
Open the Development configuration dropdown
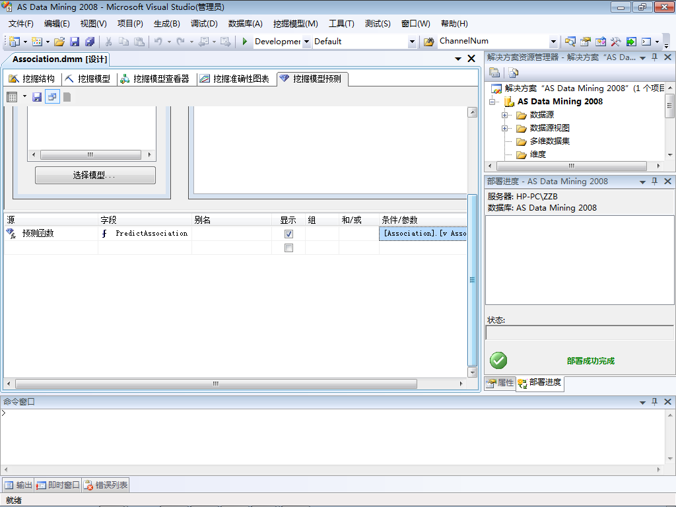point(306,42)
